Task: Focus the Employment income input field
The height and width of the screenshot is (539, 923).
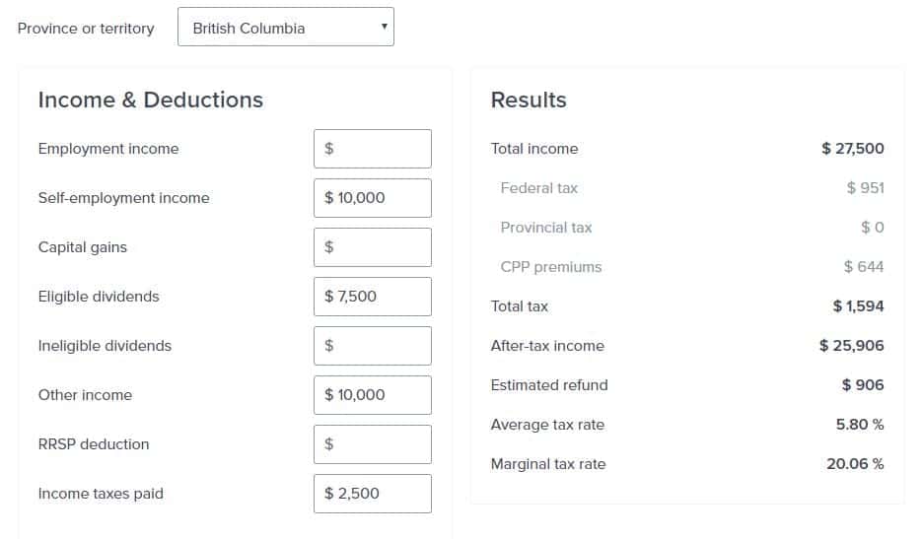Action: [x=372, y=149]
